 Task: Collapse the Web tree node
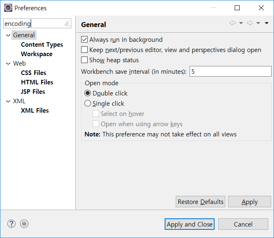[8, 63]
